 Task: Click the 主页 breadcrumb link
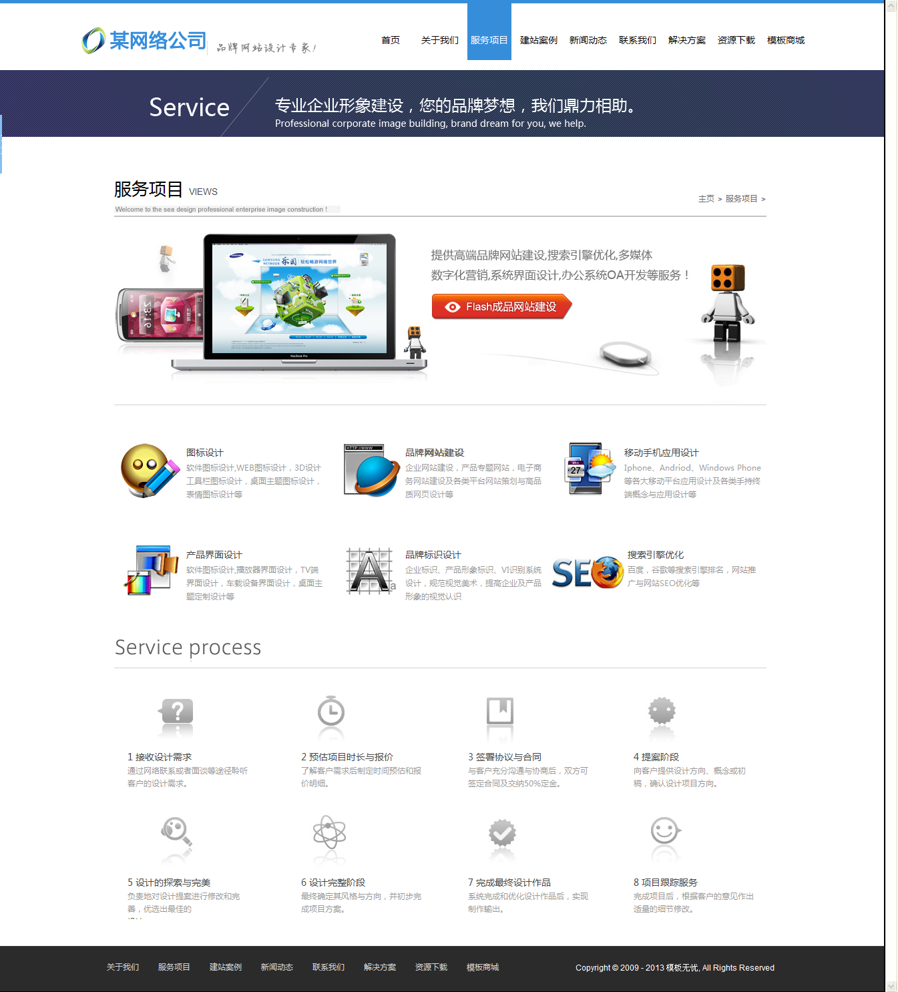point(706,199)
